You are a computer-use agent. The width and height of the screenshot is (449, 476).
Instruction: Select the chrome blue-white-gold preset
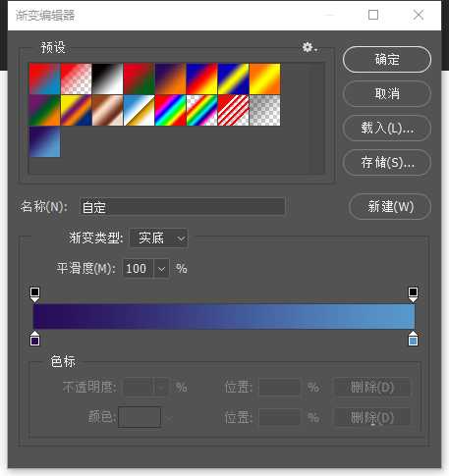140,110
